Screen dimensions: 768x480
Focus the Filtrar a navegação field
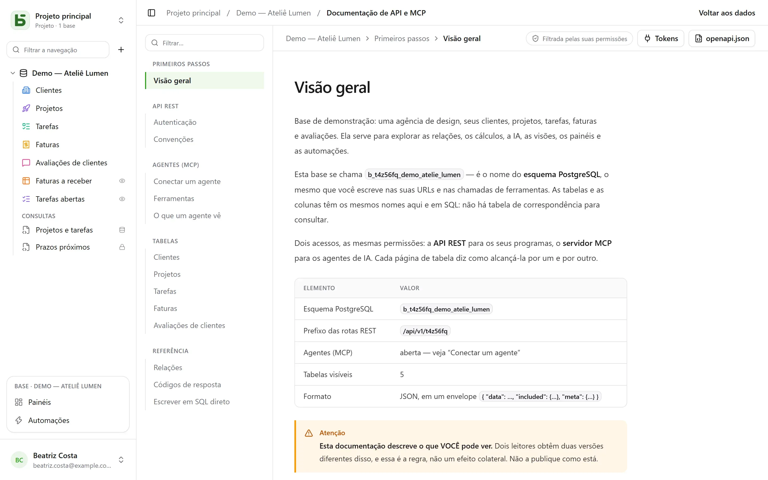58,50
